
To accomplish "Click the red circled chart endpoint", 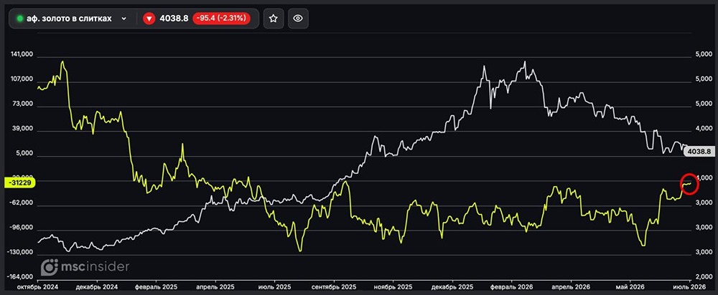I will click(x=689, y=183).
